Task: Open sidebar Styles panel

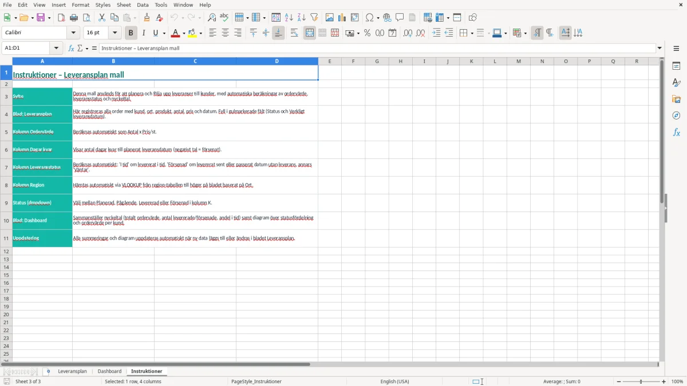Action: click(676, 82)
